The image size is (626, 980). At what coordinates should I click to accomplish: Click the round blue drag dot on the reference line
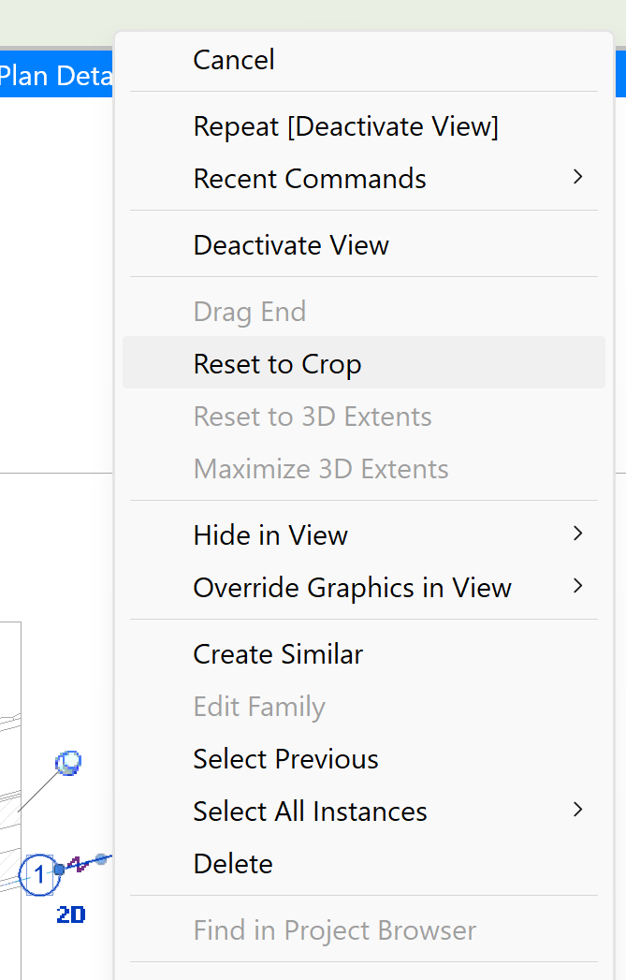(x=101, y=860)
